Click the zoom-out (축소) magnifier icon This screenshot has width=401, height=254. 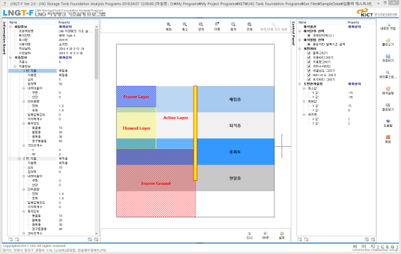(185, 24)
